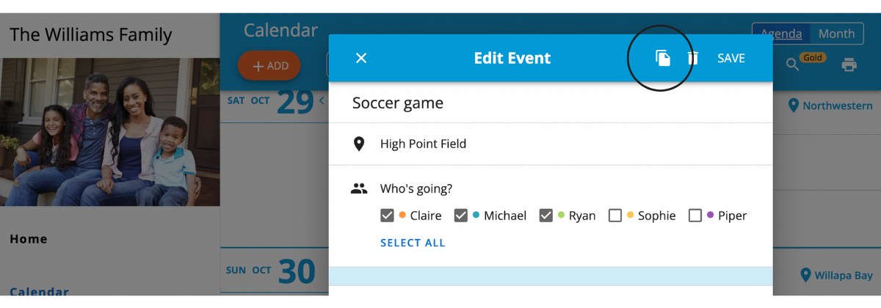Click the Willapa Bay location pin

coord(805,276)
